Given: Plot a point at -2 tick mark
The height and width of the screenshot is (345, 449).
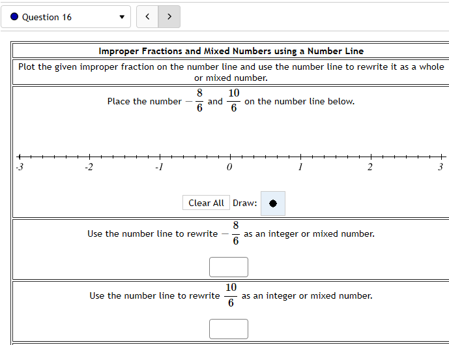Looking at the screenshot, I should [90, 157].
